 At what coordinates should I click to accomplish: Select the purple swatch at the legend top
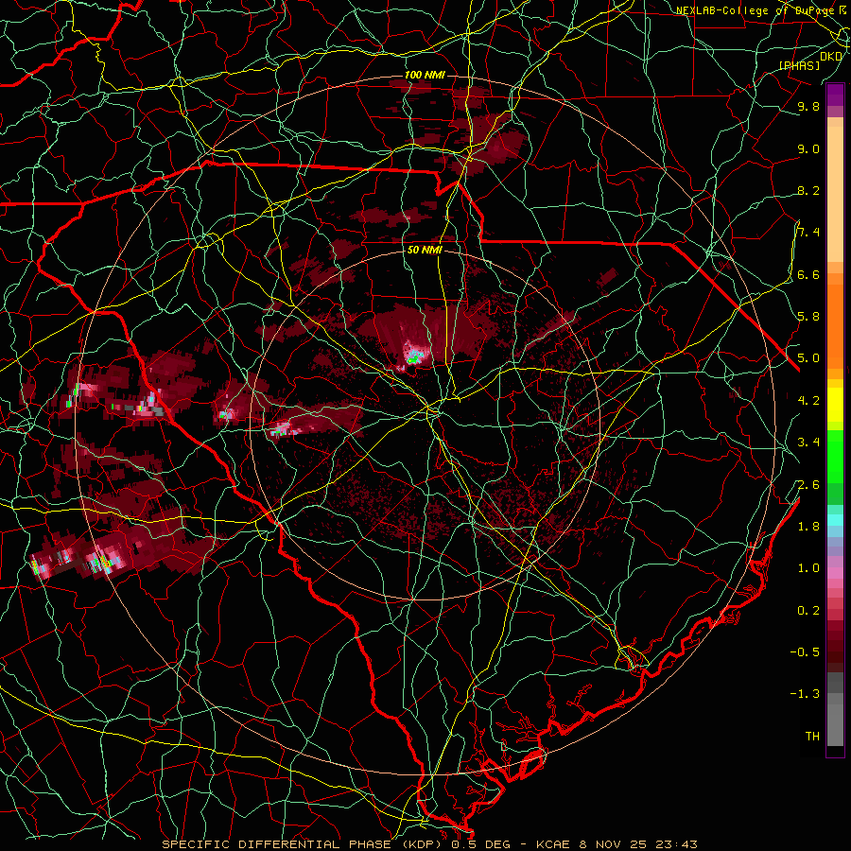point(835,95)
